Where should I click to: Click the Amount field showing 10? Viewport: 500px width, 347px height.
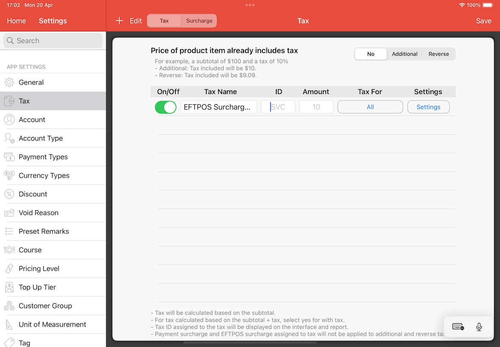click(x=316, y=107)
